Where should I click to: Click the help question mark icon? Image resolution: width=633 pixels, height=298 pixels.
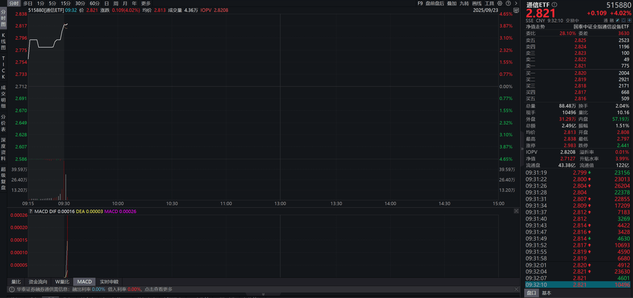coord(510,3)
